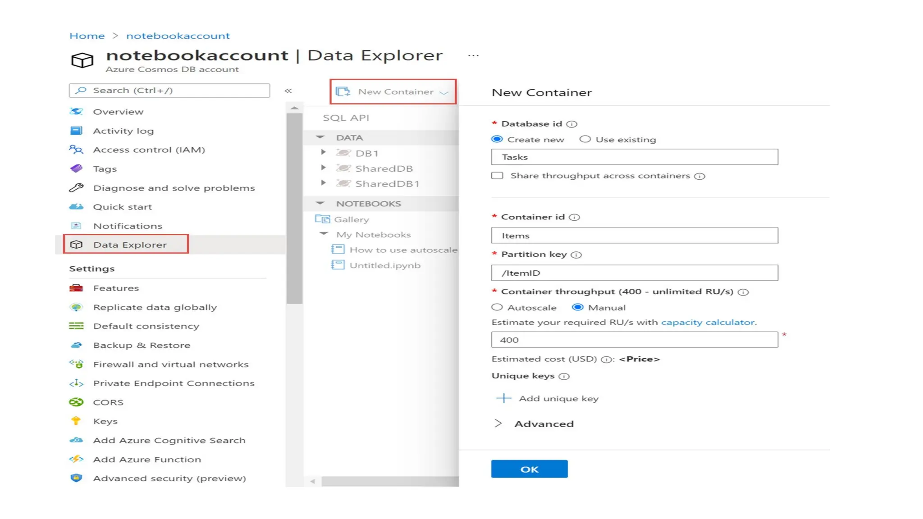The height and width of the screenshot is (519, 923).
Task: Click the Tags icon in the sidebar
Action: [x=76, y=168]
